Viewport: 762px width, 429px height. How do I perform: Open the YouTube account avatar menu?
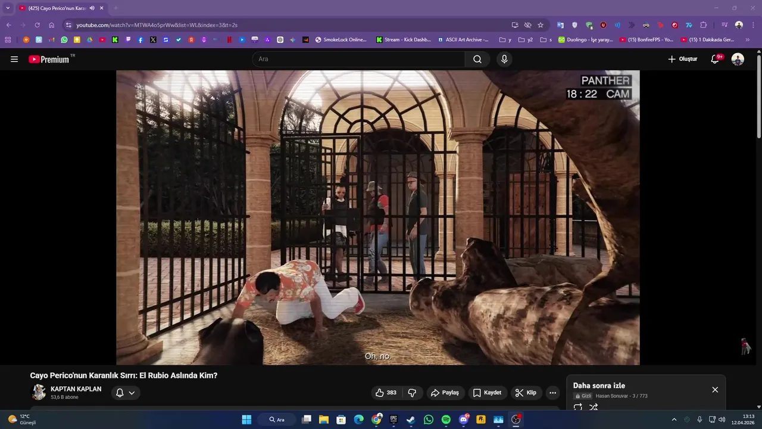pos(738,59)
